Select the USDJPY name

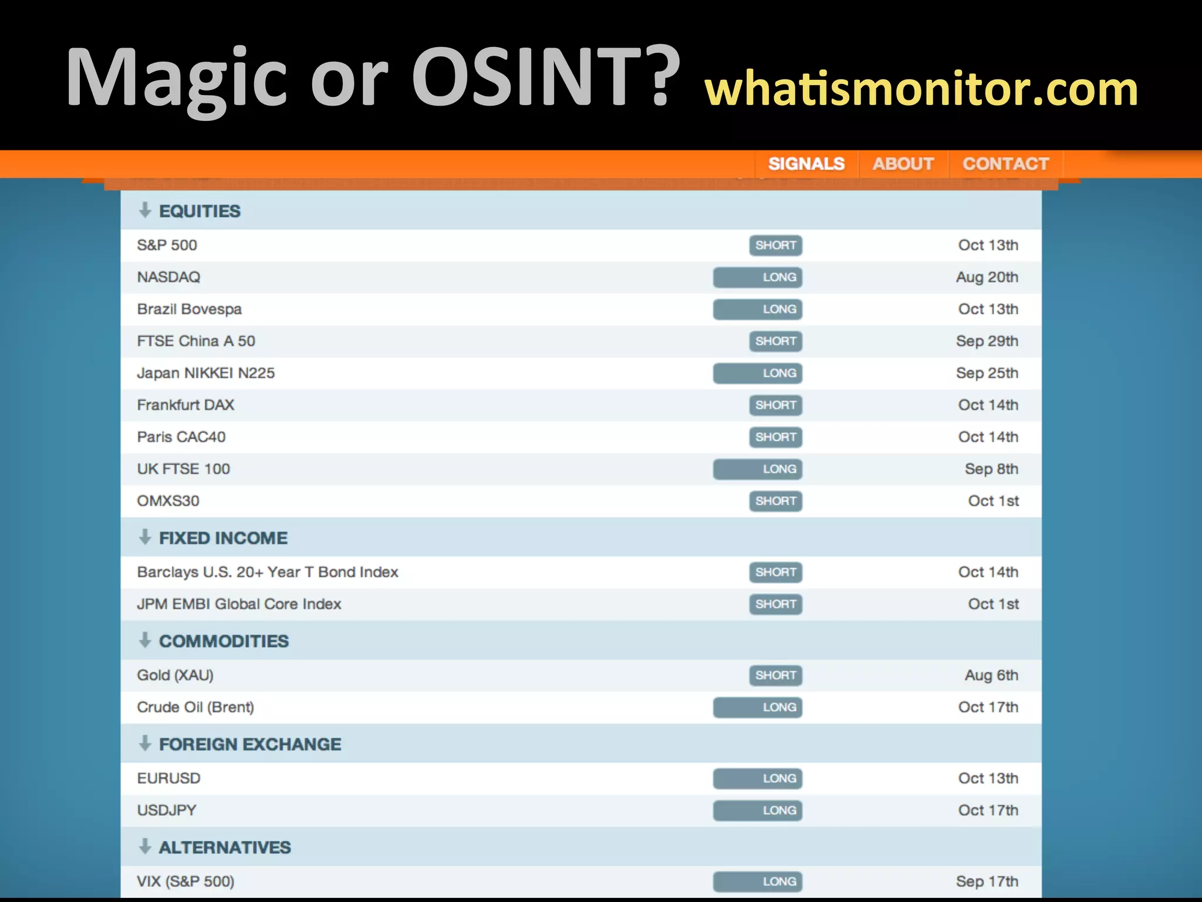tap(167, 811)
